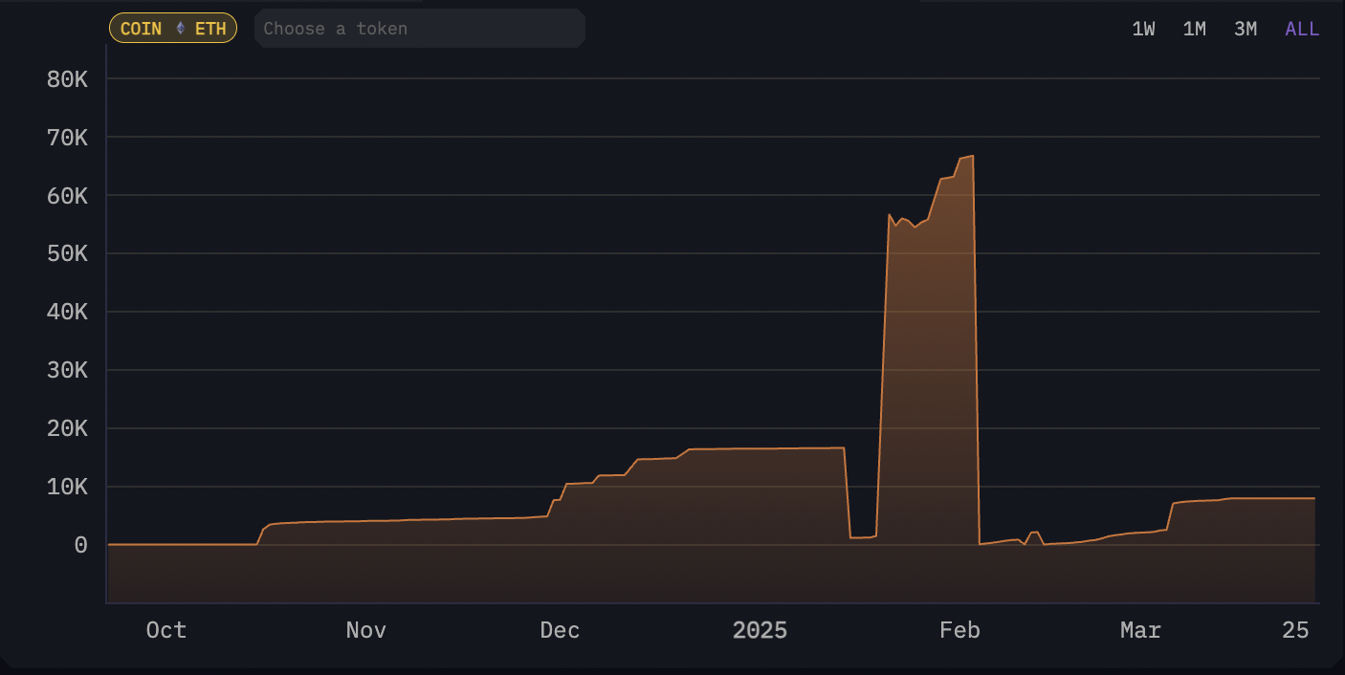Open the 'Choose a token' selector field

tap(419, 29)
